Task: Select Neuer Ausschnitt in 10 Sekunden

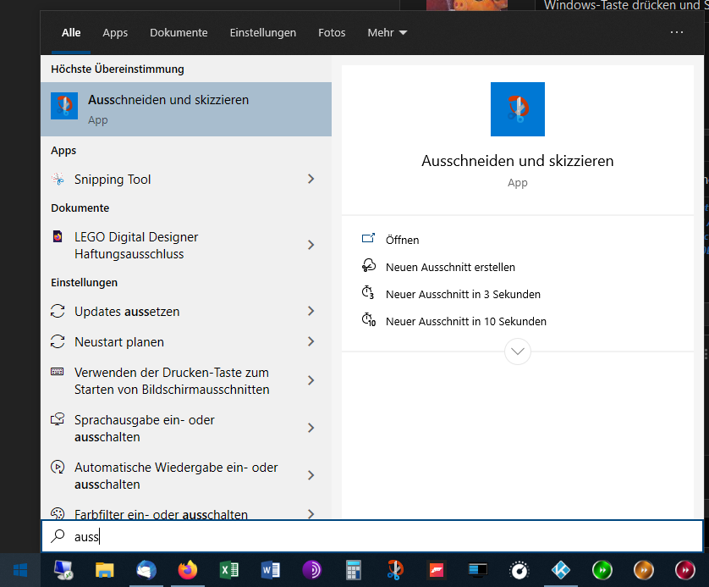Action: tap(465, 321)
